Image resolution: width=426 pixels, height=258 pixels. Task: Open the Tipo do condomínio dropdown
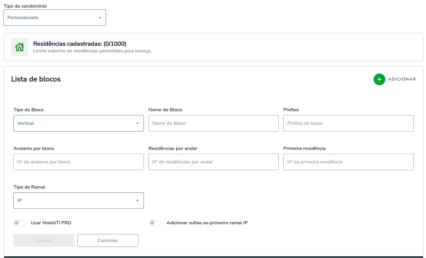pyautogui.click(x=55, y=18)
